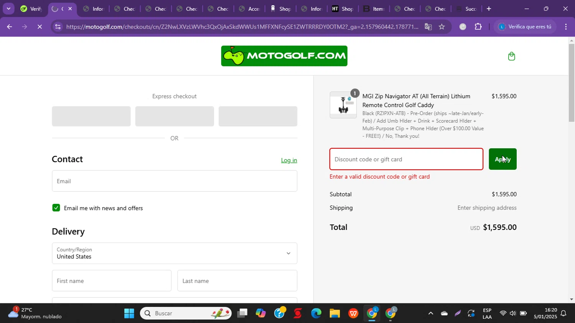Open WPS Office from the taskbar
Screen dimensions: 575x323
[353, 313]
